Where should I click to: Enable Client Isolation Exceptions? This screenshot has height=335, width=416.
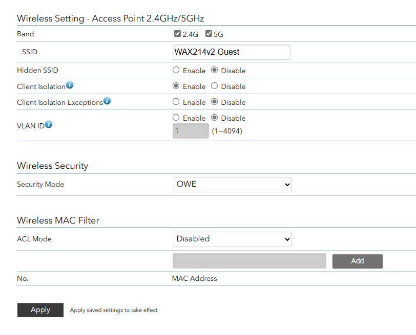point(176,102)
